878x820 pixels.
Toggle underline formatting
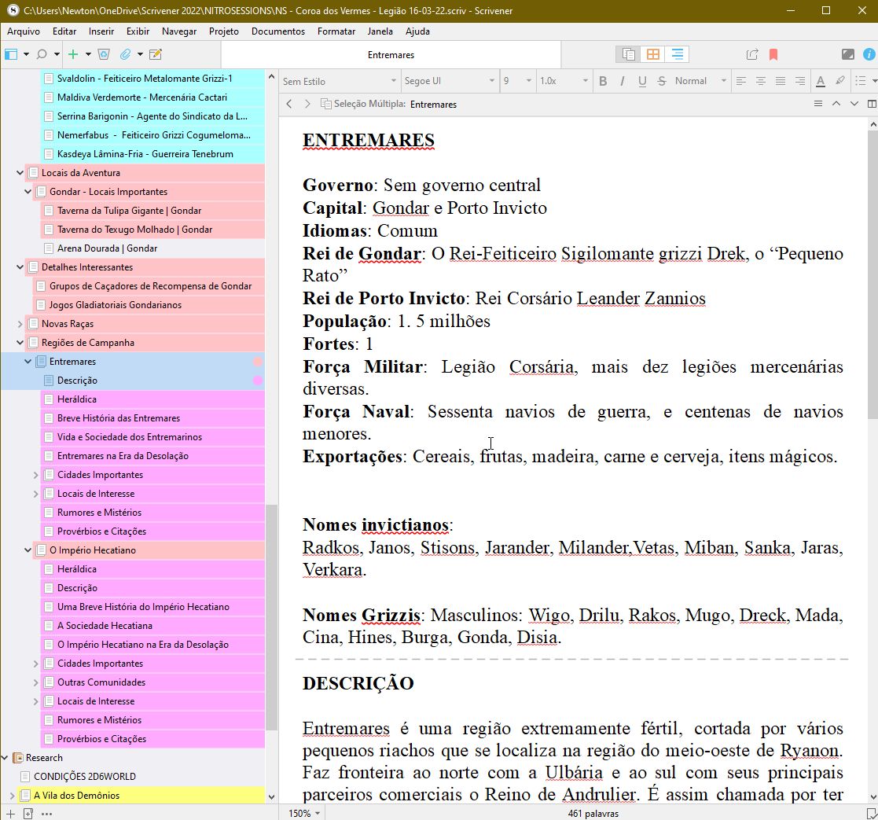click(x=642, y=81)
